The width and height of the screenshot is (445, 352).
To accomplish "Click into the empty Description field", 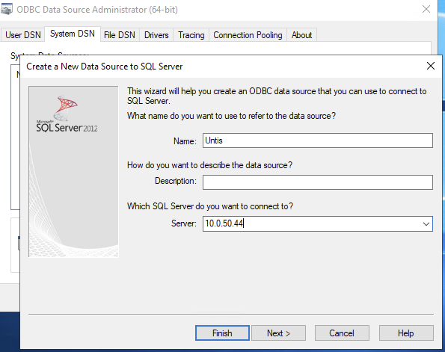I will [318, 182].
